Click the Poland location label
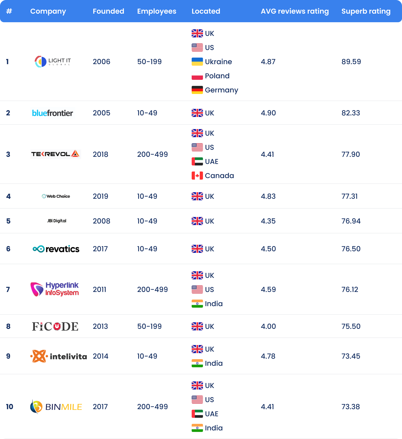This screenshot has width=402, height=439. pos(217,76)
